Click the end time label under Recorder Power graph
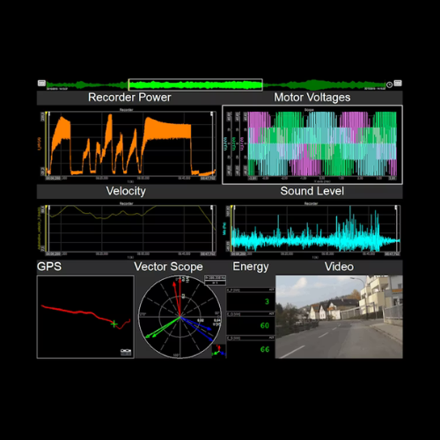Viewport: 440px width, 440px height. tap(208, 179)
